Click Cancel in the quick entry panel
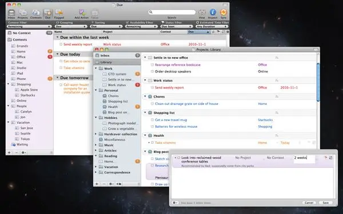 [309, 203]
